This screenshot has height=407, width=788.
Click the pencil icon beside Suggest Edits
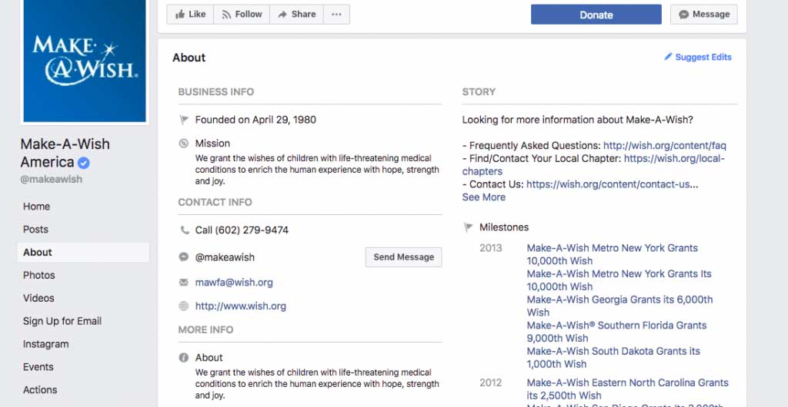[668, 57]
